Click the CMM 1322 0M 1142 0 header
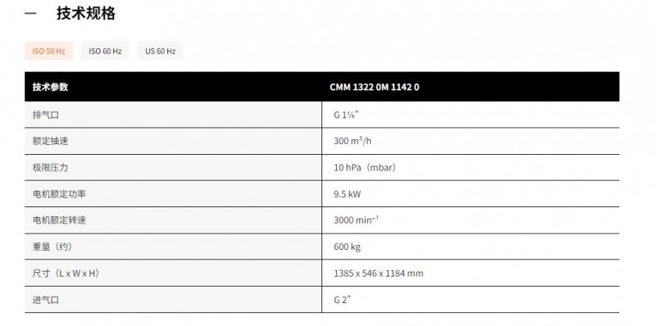 tap(375, 87)
